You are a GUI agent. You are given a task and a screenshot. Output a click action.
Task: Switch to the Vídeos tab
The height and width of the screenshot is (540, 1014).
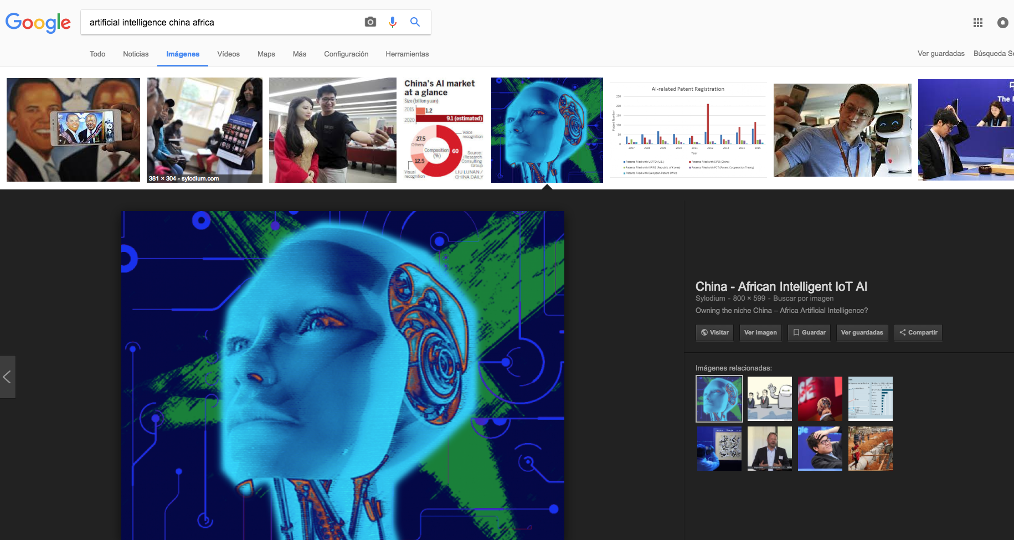coord(228,54)
